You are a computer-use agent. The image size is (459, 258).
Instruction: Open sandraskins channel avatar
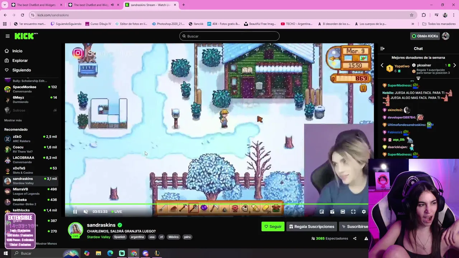click(x=76, y=230)
